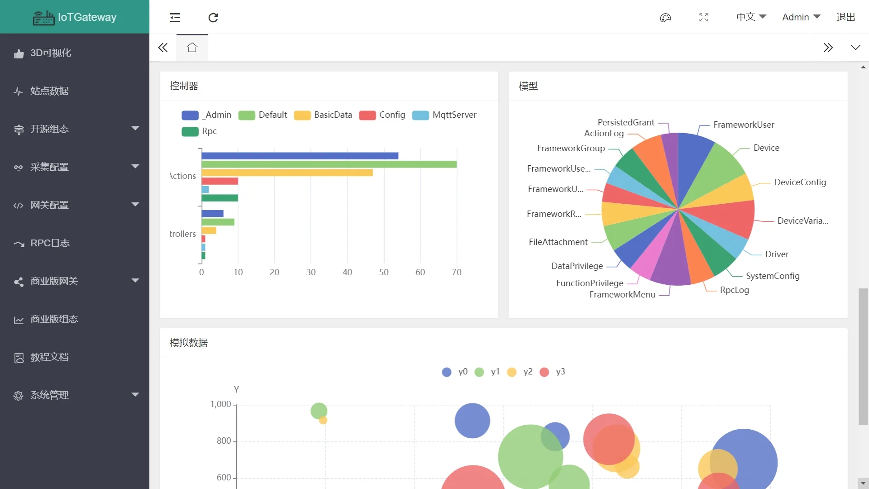Open the theme palette icon
869x489 pixels.
pos(665,18)
